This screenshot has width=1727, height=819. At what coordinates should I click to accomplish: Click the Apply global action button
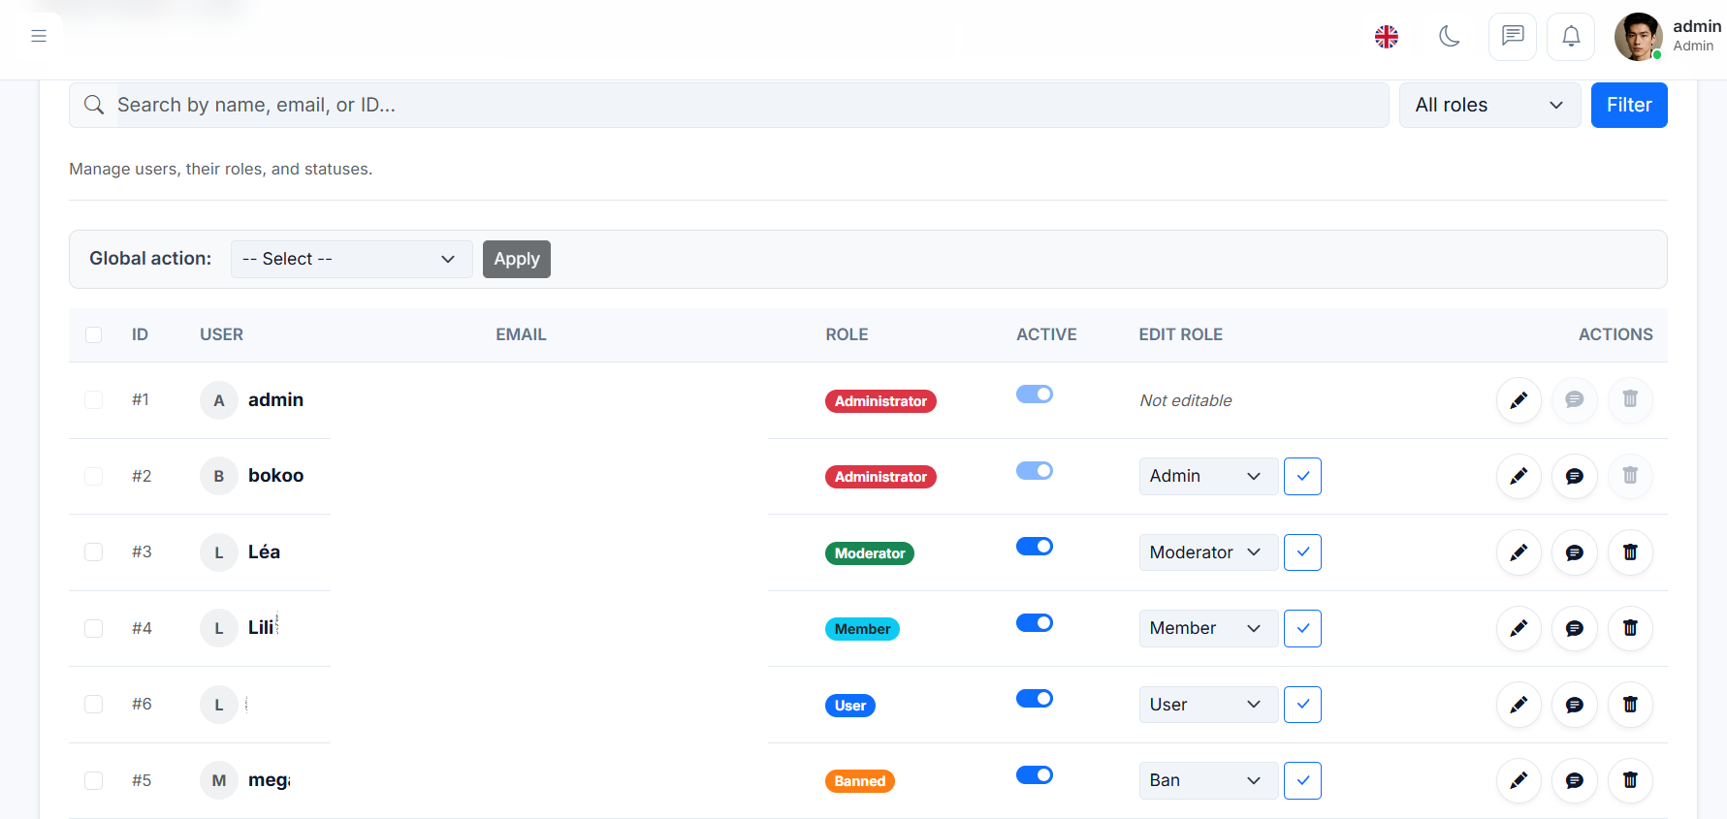pos(517,259)
